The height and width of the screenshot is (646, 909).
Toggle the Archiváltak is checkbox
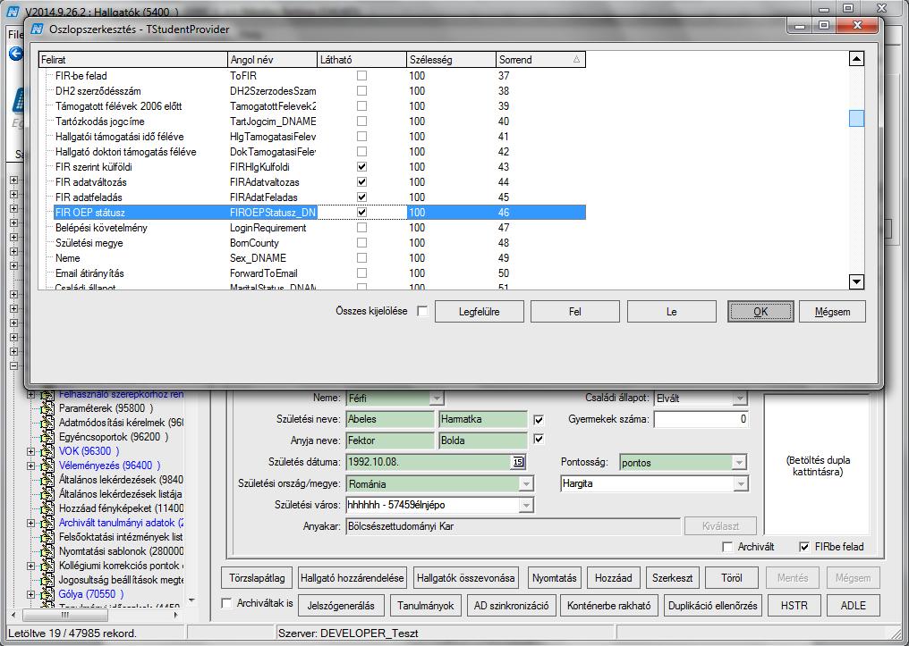226,603
